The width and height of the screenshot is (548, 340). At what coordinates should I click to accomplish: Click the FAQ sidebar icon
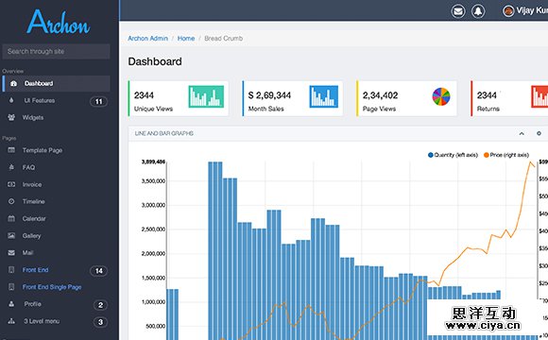coord(11,167)
